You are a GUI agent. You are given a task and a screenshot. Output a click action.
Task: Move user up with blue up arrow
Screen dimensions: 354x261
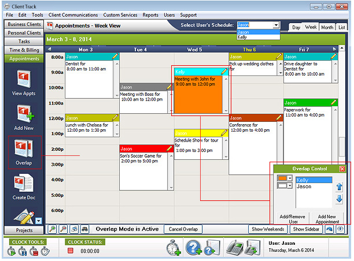[340, 187]
